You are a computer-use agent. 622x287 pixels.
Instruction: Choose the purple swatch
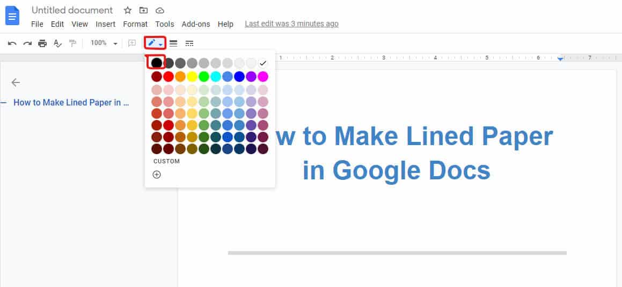251,77
